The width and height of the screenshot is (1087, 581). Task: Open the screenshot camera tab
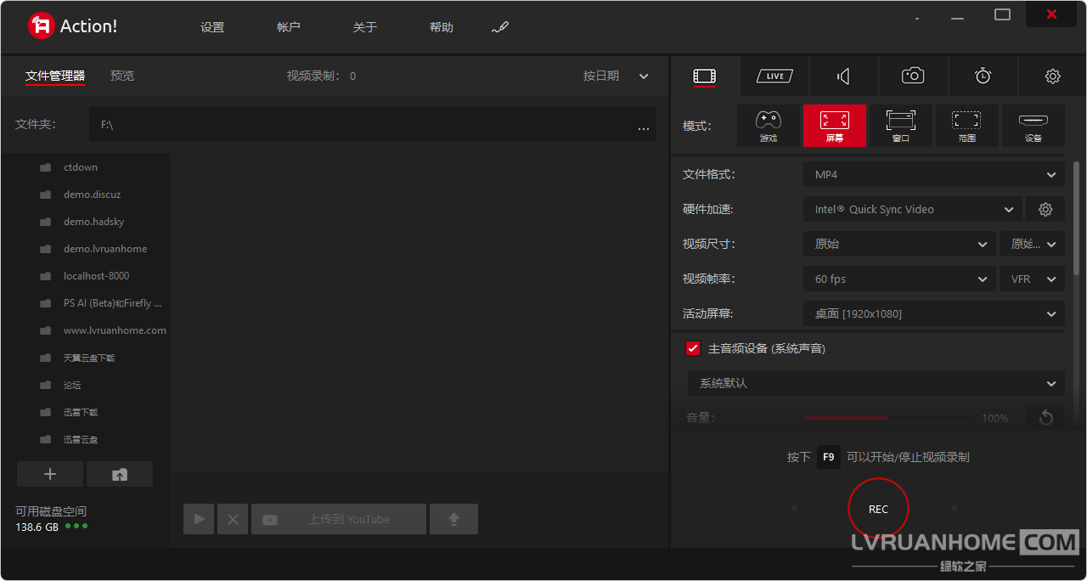(913, 76)
